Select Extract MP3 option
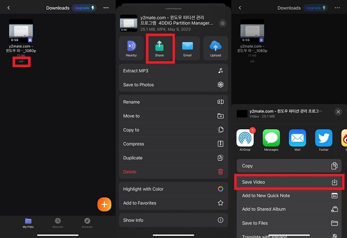 (x=173, y=71)
